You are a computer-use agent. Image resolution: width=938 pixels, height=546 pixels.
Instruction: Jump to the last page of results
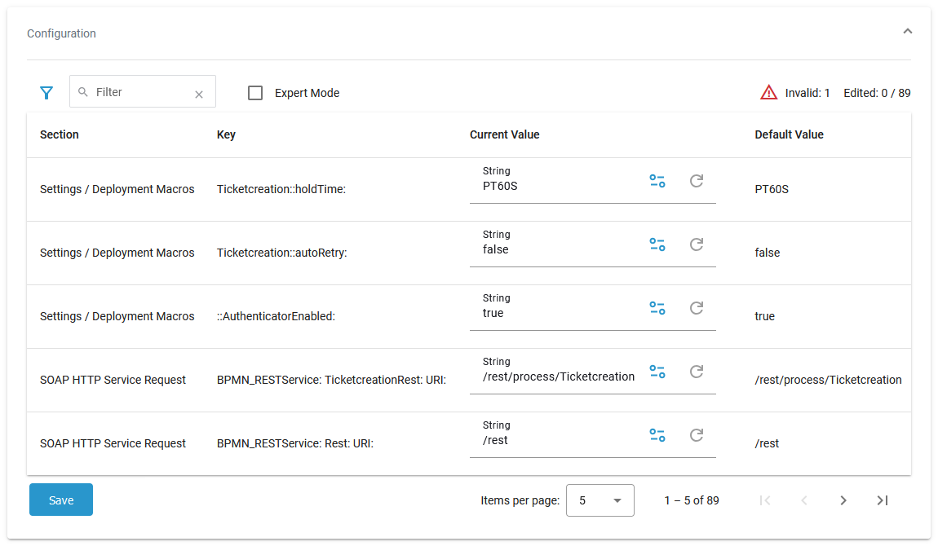point(883,500)
